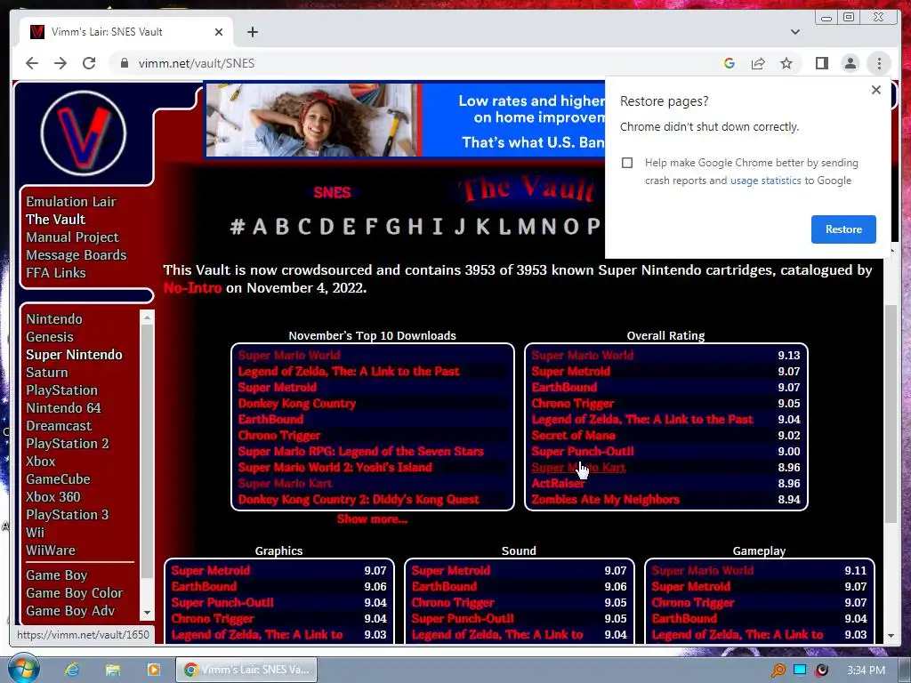
Task: Select GameCube in system list
Action: tap(58, 479)
